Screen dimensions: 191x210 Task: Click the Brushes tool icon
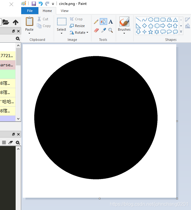124,21
